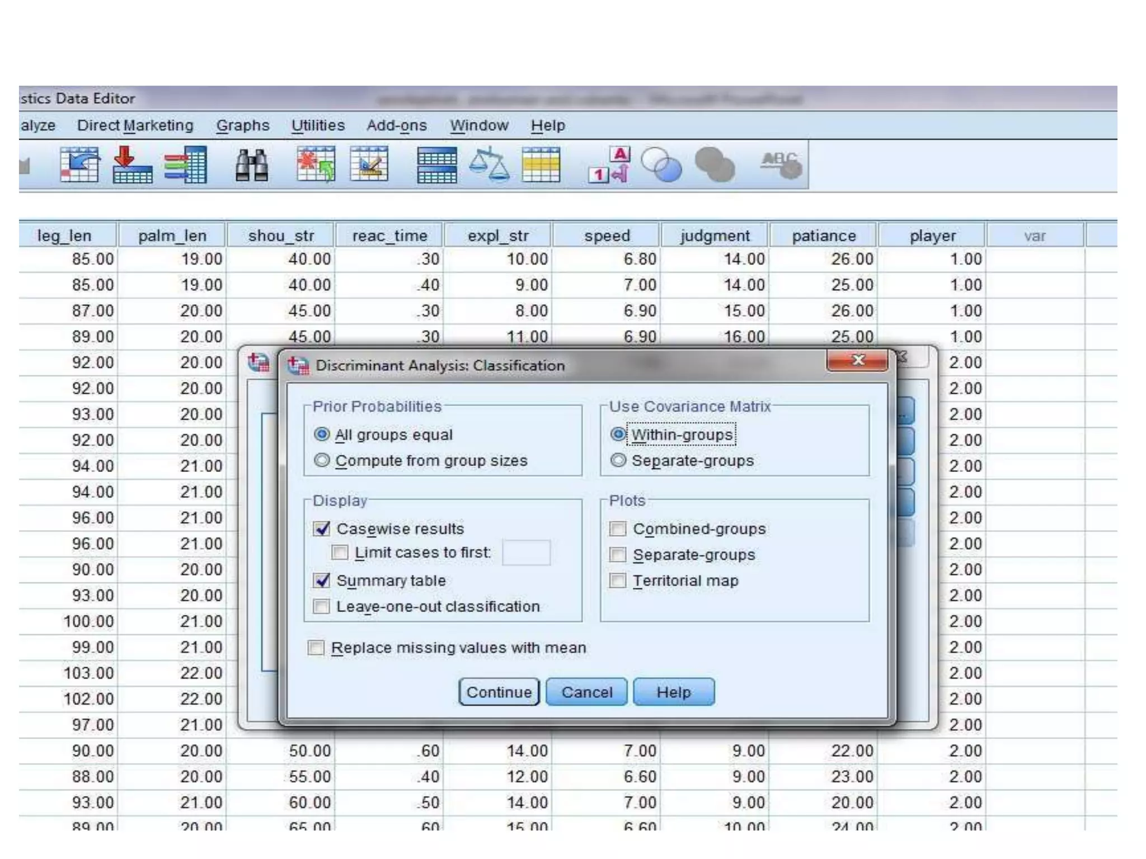Click the binoculars Find icon
This screenshot has width=1146, height=859.
coord(251,165)
